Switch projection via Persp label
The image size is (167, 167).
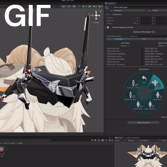96,23
